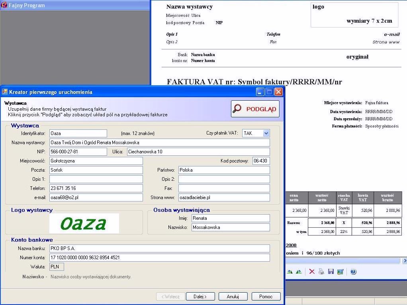
Task: Select the e-mail text field
Action: (96, 197)
